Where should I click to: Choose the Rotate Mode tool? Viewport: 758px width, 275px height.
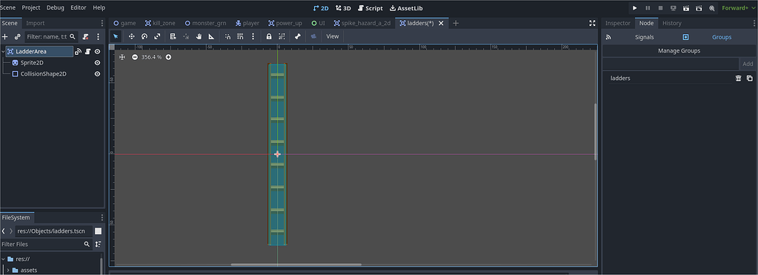[x=144, y=36]
